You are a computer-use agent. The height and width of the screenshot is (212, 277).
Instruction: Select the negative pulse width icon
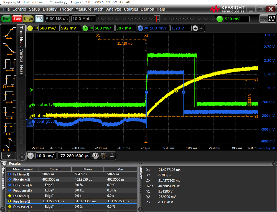(9, 113)
